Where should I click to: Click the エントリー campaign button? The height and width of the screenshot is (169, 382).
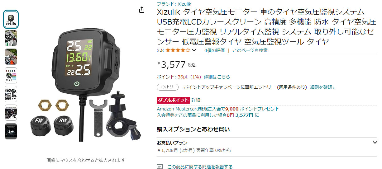tap(168, 87)
